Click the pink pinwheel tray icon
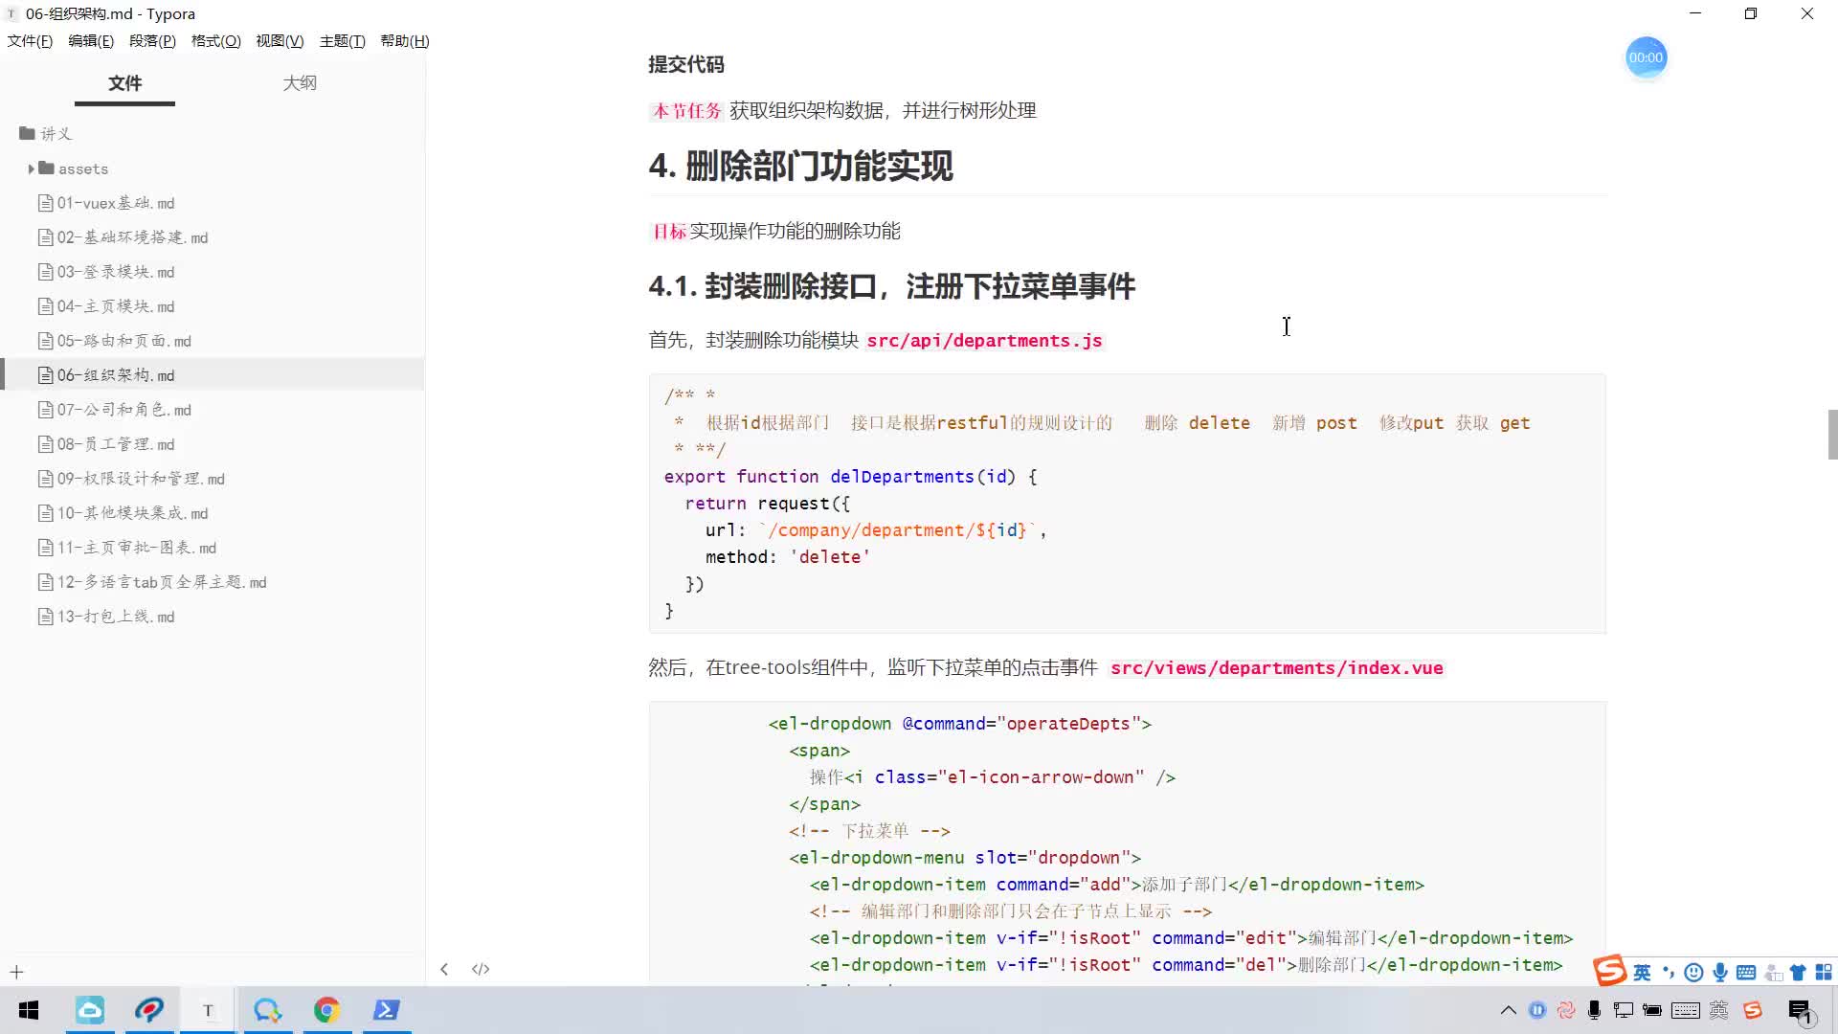This screenshot has height=1034, width=1838. [1566, 1010]
